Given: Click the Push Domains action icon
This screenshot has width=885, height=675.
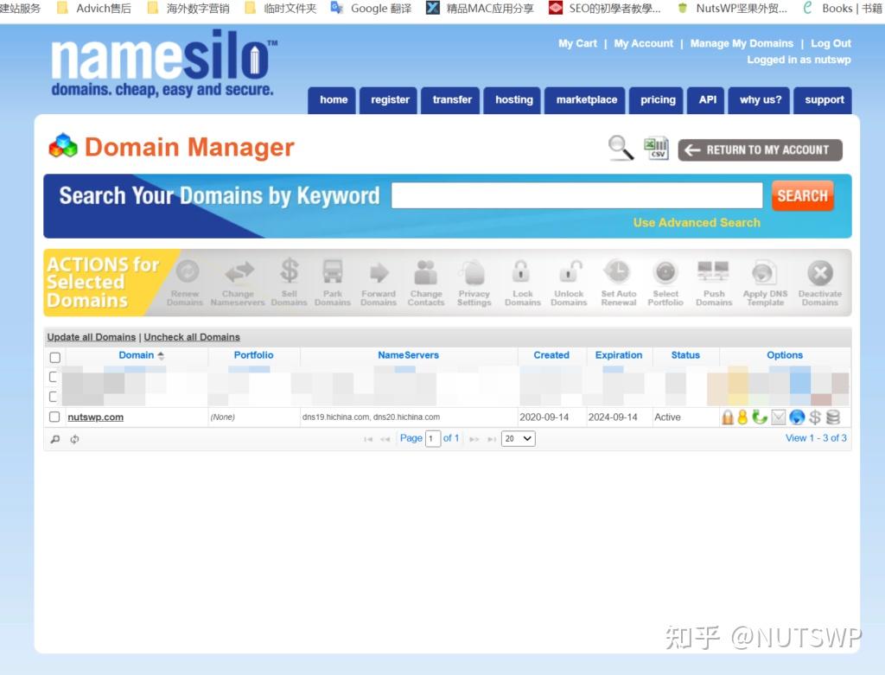Looking at the screenshot, I should pyautogui.click(x=713, y=271).
